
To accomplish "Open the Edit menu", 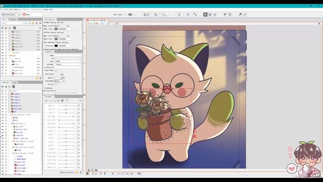I will point(7,10).
